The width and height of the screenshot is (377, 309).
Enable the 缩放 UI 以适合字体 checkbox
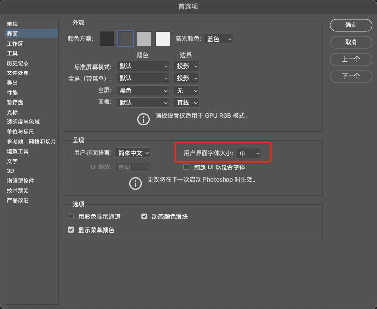click(186, 167)
